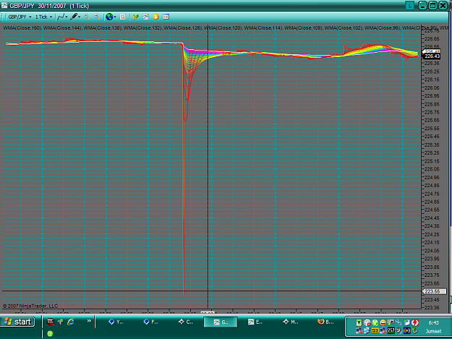Image resolution: width=452 pixels, height=339 pixels.
Task: Switch to the M... taskbar window
Action: coord(290,322)
